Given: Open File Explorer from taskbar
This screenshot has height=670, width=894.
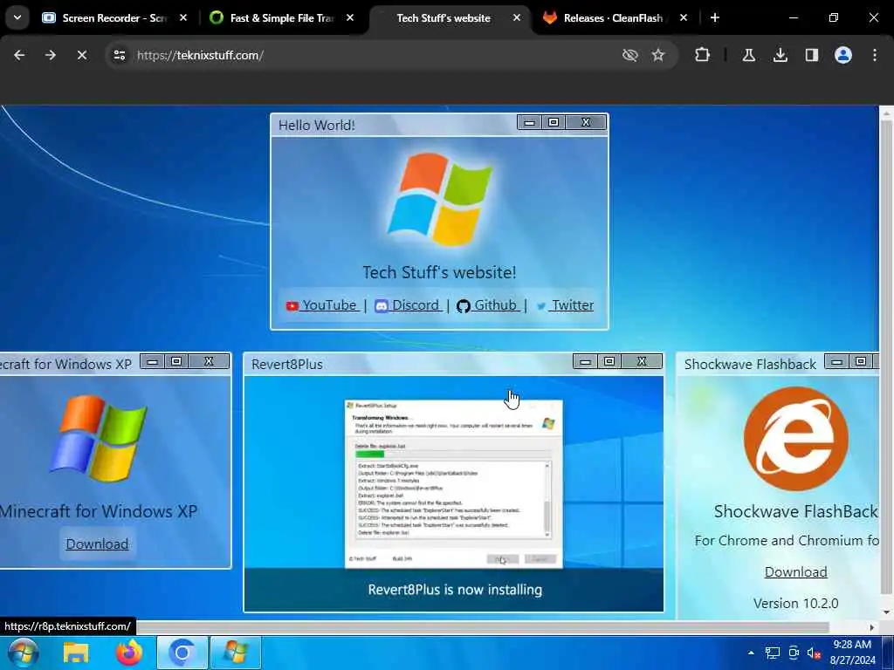Looking at the screenshot, I should pos(76,653).
